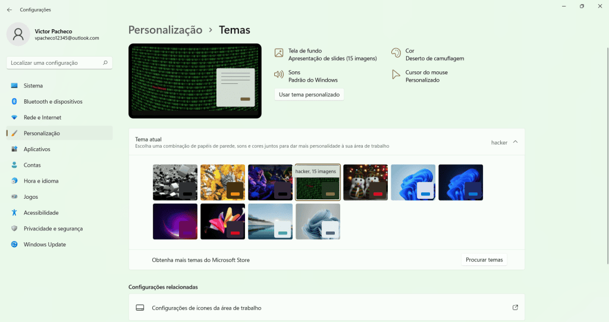Navigate to Windows Update
This screenshot has height=322, width=609.
point(59,245)
